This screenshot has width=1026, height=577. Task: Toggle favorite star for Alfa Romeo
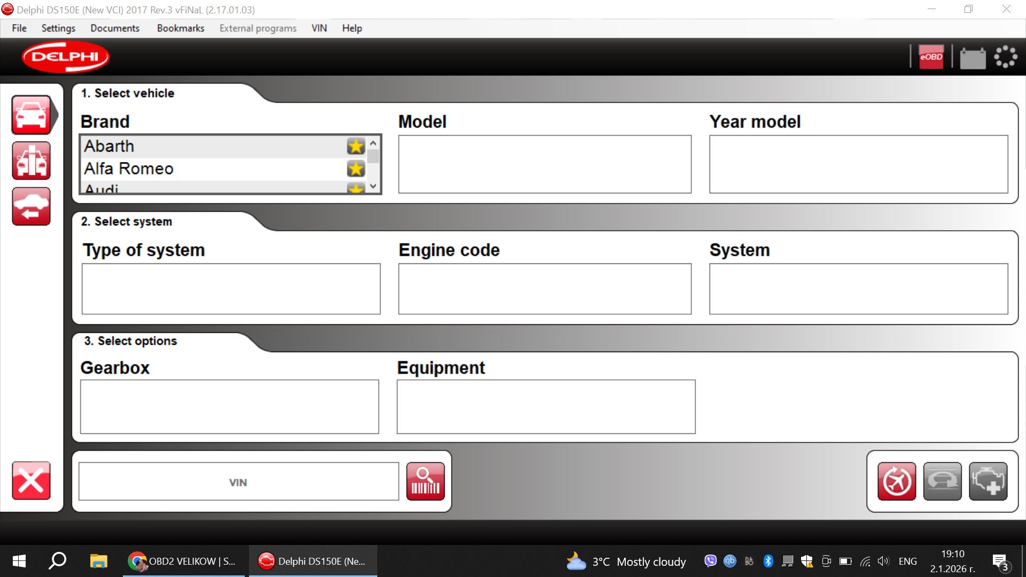(x=356, y=169)
